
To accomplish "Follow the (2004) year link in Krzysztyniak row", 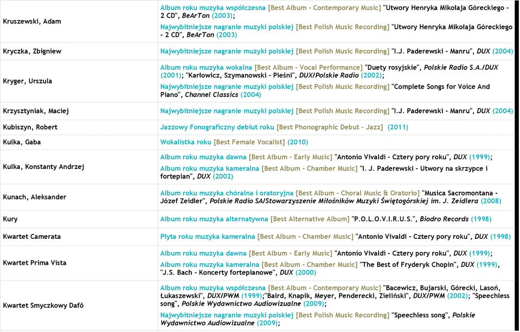I will [503, 111].
